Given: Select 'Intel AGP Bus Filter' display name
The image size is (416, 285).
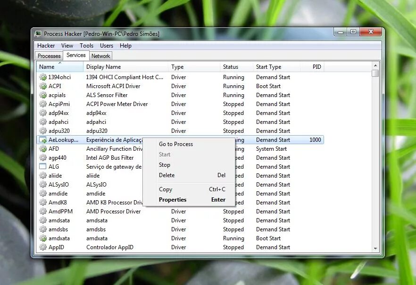Looking at the screenshot, I should pyautogui.click(x=110, y=158).
